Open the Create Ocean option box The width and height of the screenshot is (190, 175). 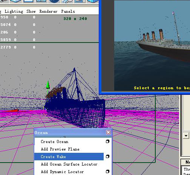pyautogui.click(x=107, y=142)
